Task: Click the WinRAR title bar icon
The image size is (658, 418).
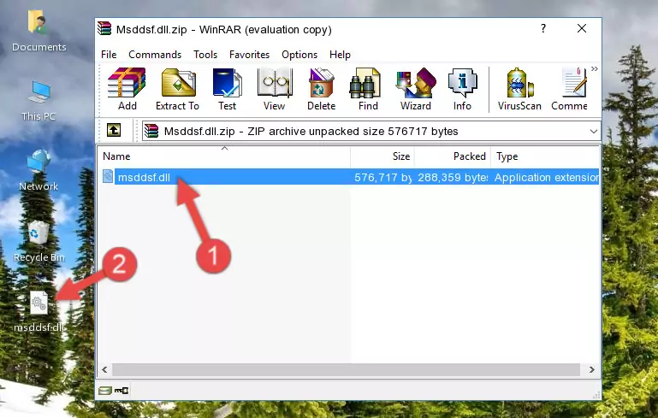Action: click(104, 28)
